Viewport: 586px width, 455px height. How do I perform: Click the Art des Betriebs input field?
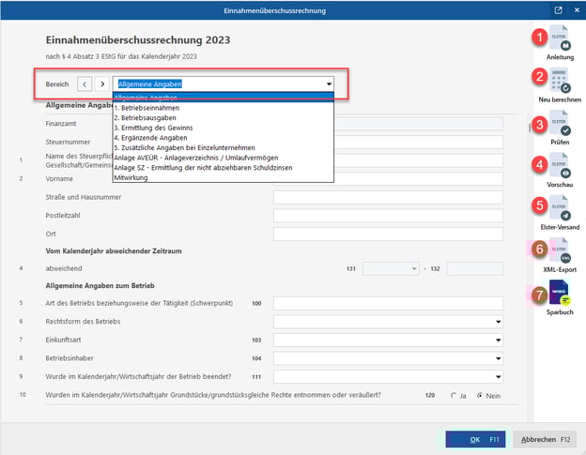[388, 304]
